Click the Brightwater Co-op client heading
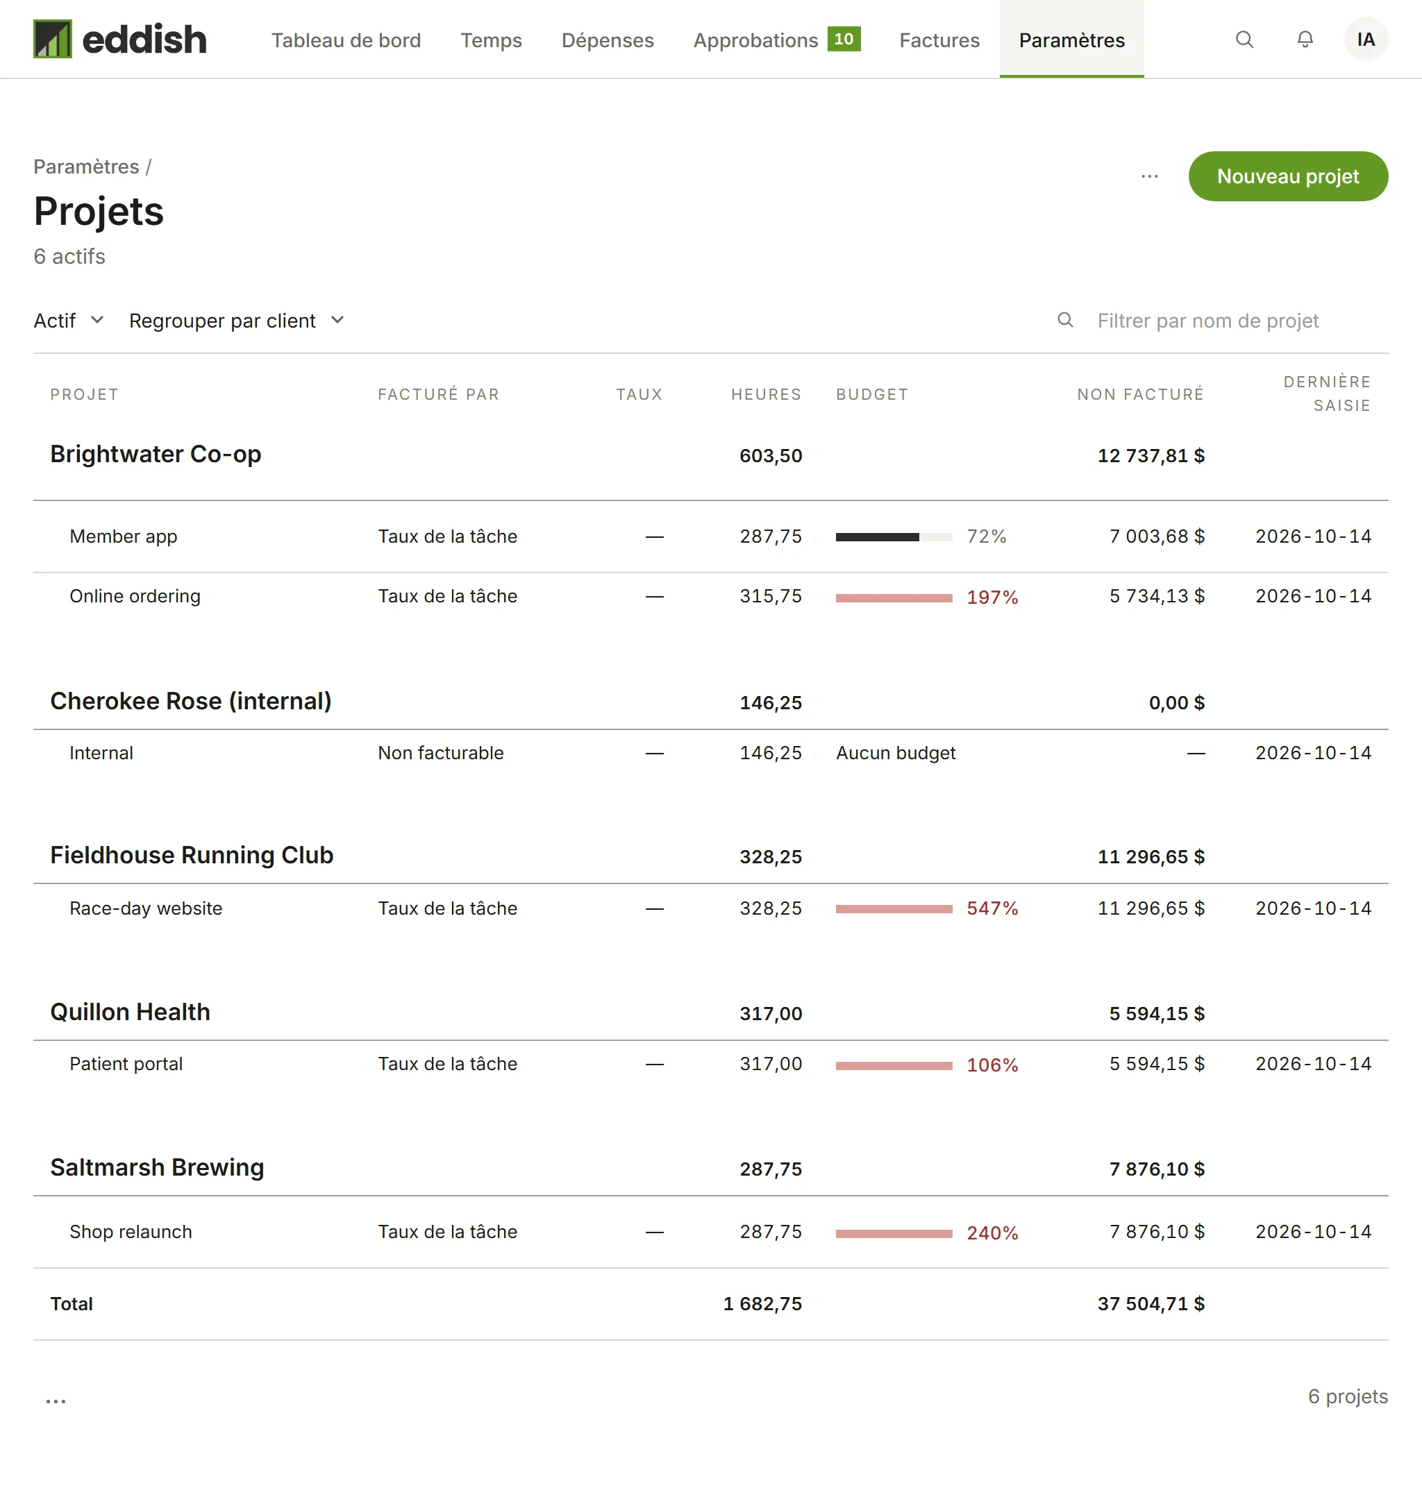 (156, 454)
